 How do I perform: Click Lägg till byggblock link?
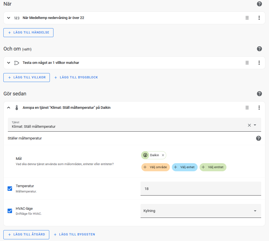[76, 78]
